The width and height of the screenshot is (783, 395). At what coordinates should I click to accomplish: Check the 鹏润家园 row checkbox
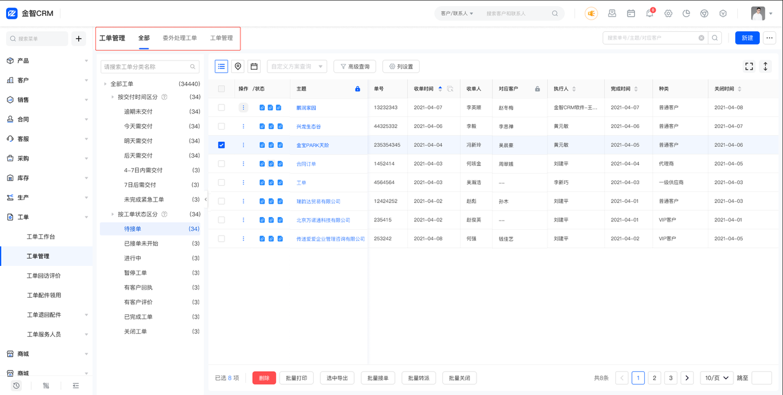click(221, 108)
